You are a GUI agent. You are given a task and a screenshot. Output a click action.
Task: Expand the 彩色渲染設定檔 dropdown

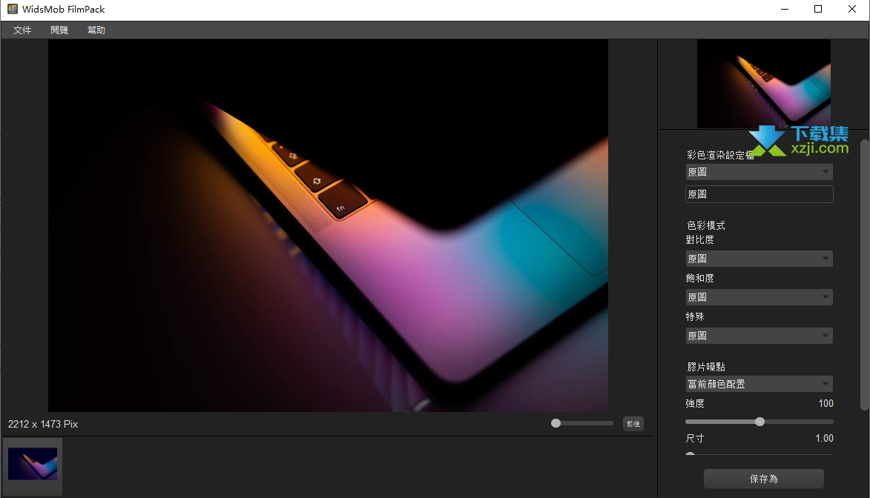[x=759, y=172]
